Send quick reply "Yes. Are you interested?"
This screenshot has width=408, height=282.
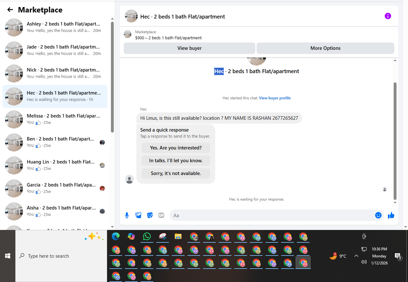(176, 148)
